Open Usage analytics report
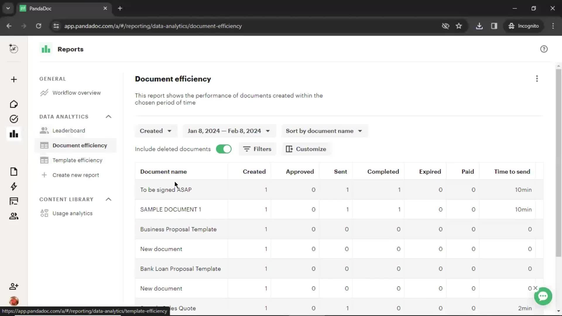 [72, 213]
